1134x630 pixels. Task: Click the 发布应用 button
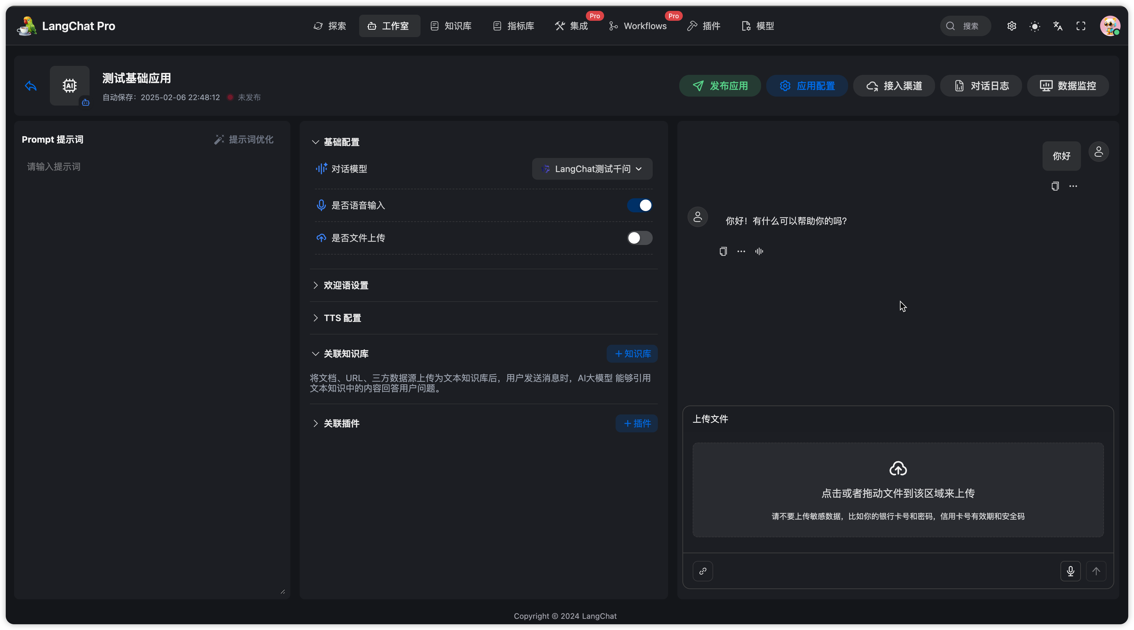tap(720, 86)
